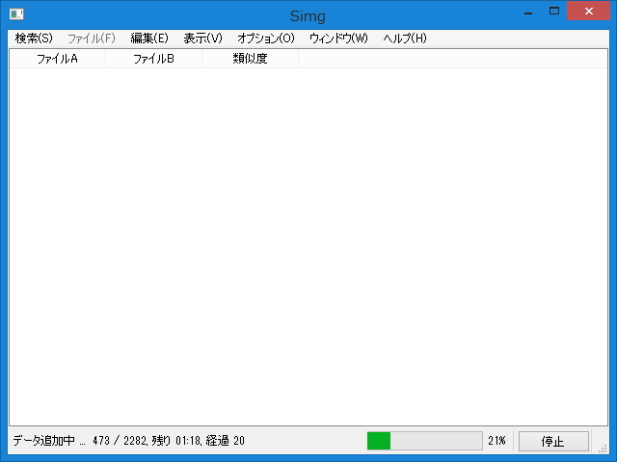Minimize the Simg window
Screen dimensions: 617x462
pos(528,13)
